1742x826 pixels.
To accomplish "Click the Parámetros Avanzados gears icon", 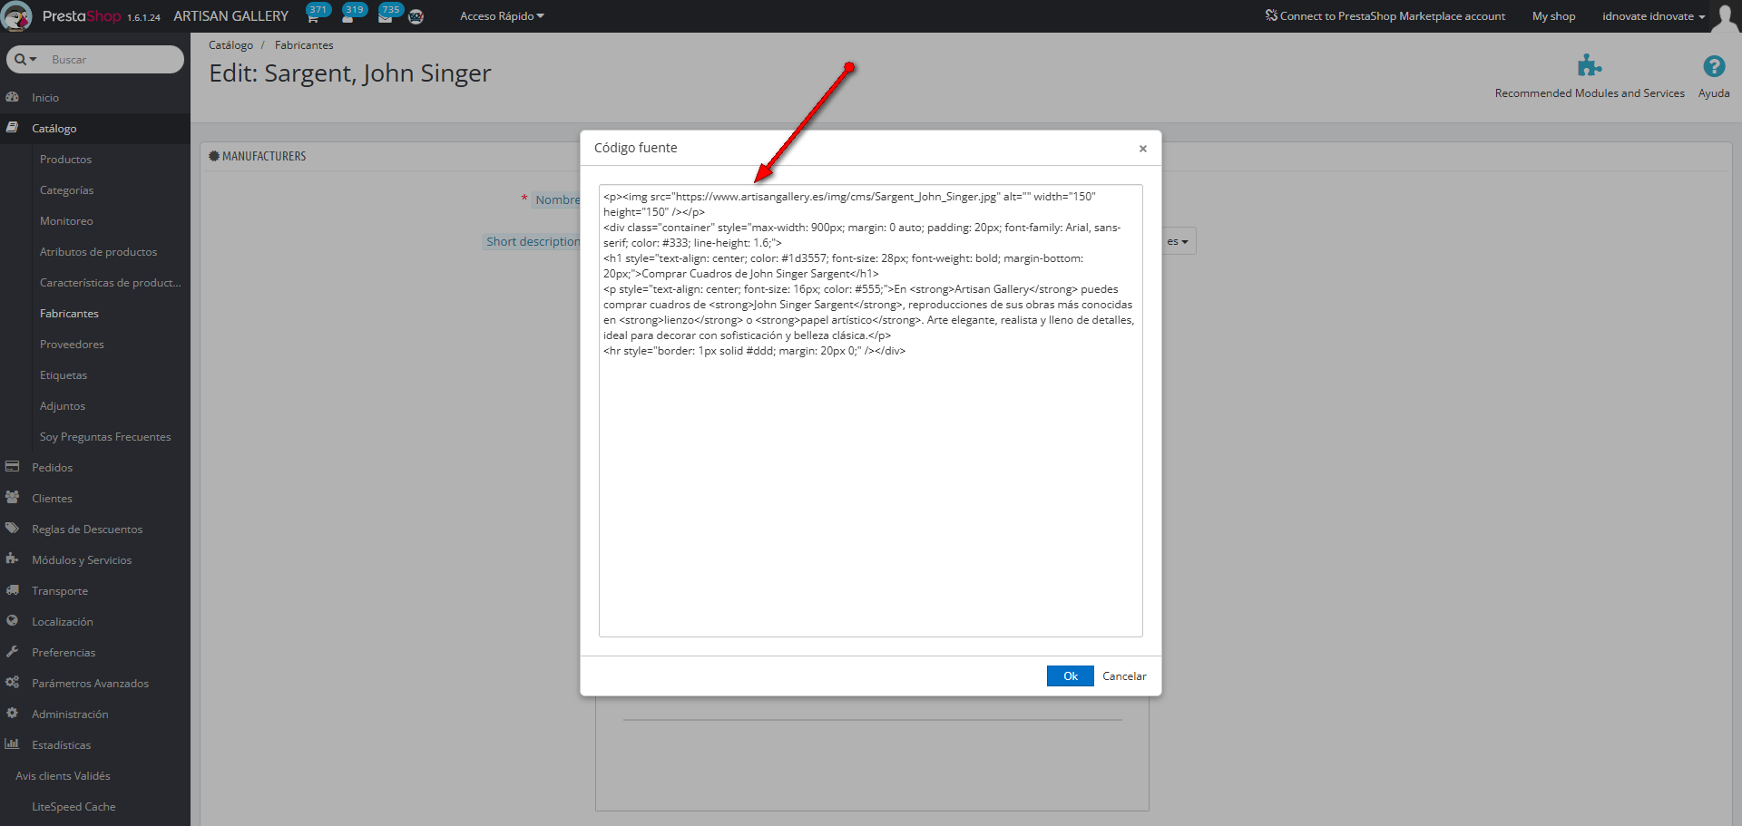I will (13, 683).
